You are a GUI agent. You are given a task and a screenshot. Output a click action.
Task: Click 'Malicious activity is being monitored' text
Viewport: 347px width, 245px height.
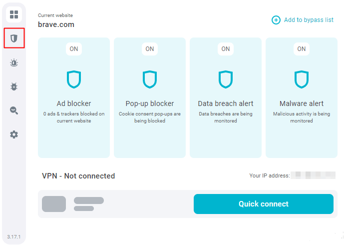tap(302, 117)
